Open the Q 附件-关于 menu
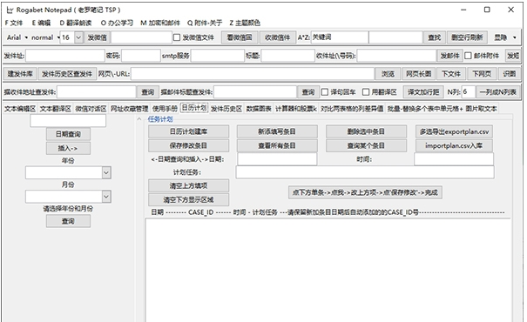The height and width of the screenshot is (322, 527). [x=205, y=23]
